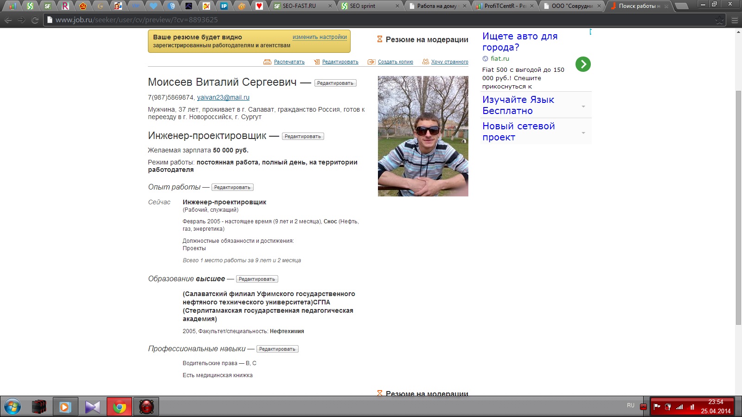Click Редактировать next to Инженер-проектировщик heading
Viewport: 742px width, 417px height.
coord(303,136)
